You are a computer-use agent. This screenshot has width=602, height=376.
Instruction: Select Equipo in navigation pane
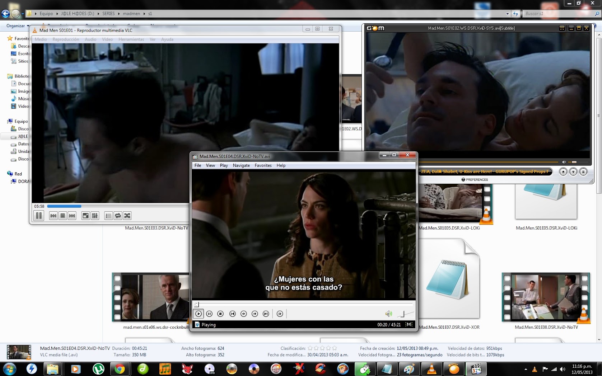[x=21, y=121]
